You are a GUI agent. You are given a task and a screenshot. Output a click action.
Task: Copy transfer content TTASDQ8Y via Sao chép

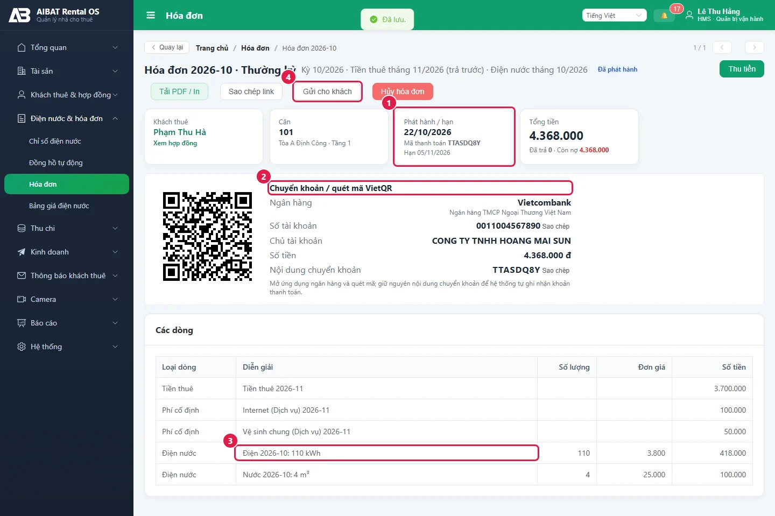coord(556,271)
